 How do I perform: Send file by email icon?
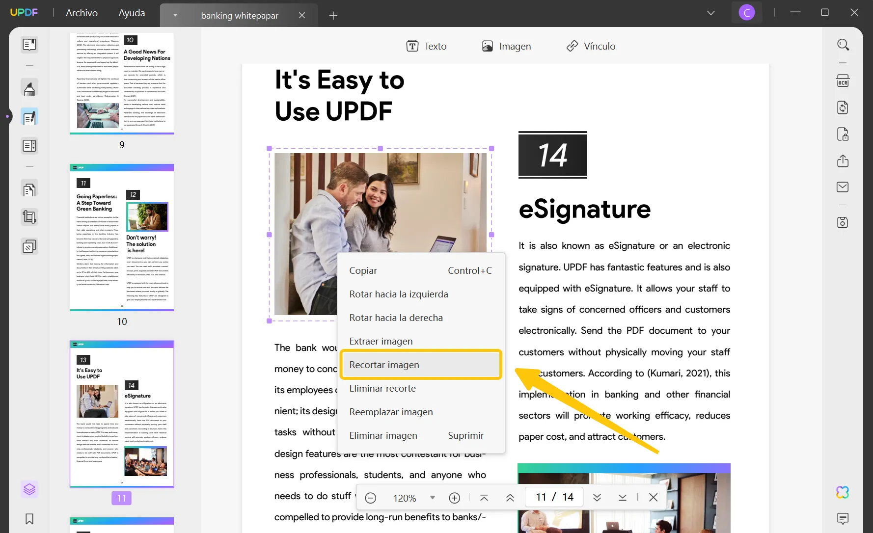point(843,187)
